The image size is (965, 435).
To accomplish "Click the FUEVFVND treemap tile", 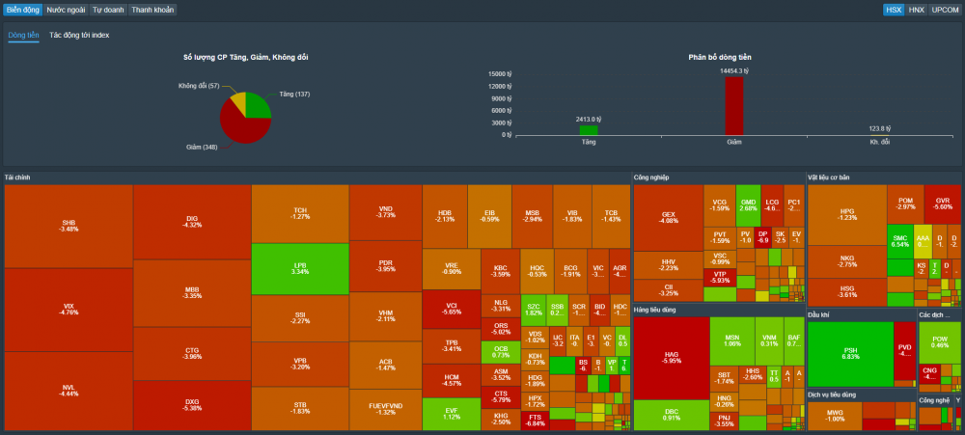I will pyautogui.click(x=386, y=409).
